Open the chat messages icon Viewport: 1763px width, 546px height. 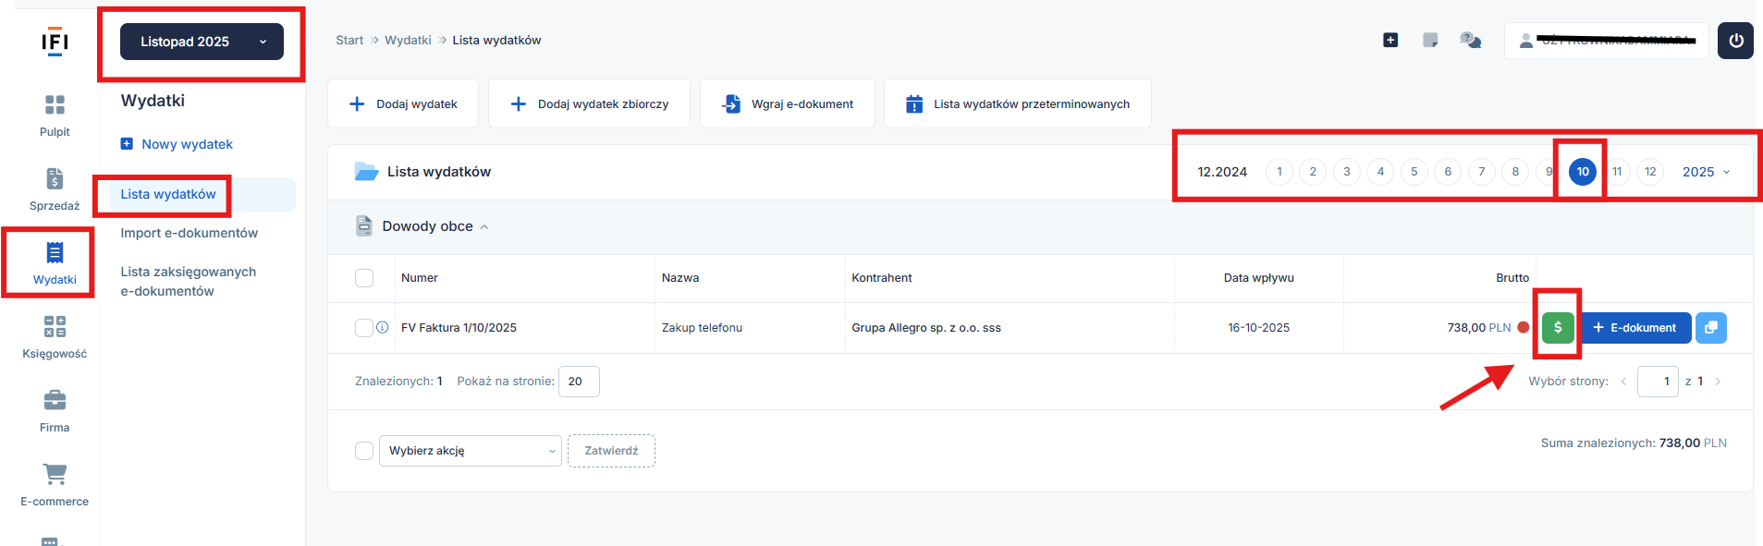pyautogui.click(x=1470, y=40)
